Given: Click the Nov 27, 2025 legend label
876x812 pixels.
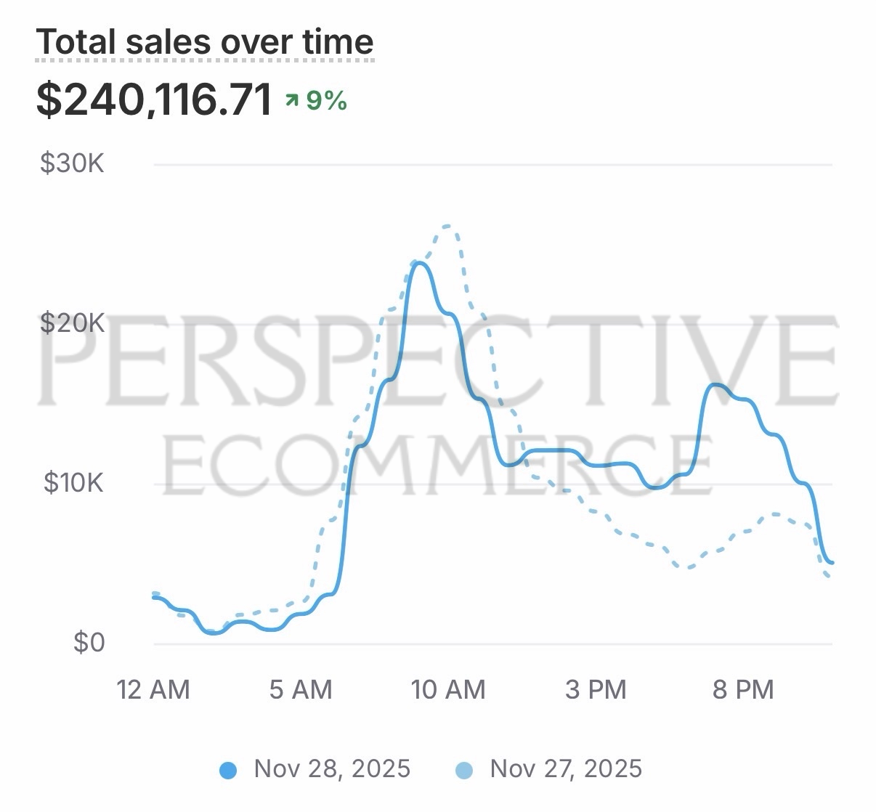Looking at the screenshot, I should click(566, 768).
